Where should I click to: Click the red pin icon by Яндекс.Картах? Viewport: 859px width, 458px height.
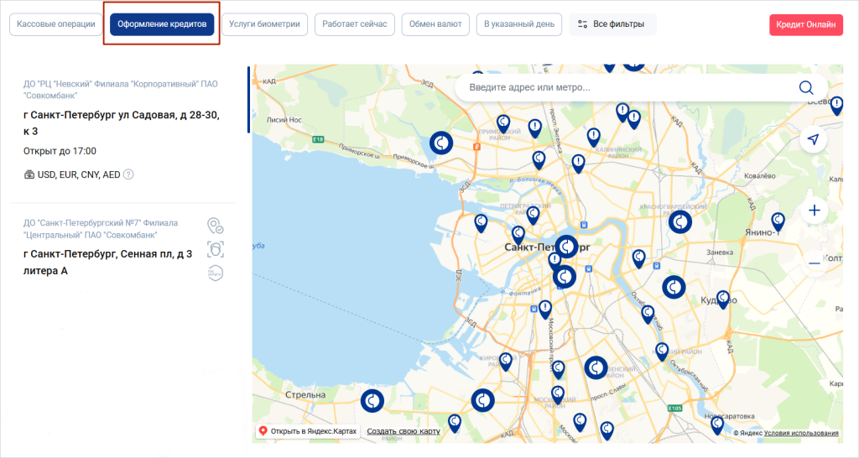click(x=263, y=431)
